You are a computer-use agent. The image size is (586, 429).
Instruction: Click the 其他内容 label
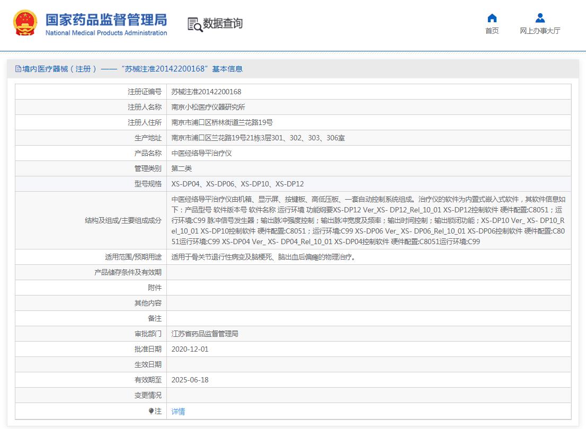pyautogui.click(x=148, y=303)
